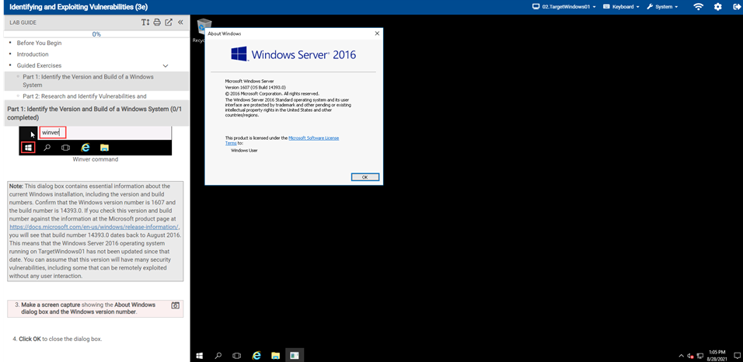This screenshot has height=362, width=743.
Task: Select the winver app on the taskbar
Action: pyautogui.click(x=295, y=355)
